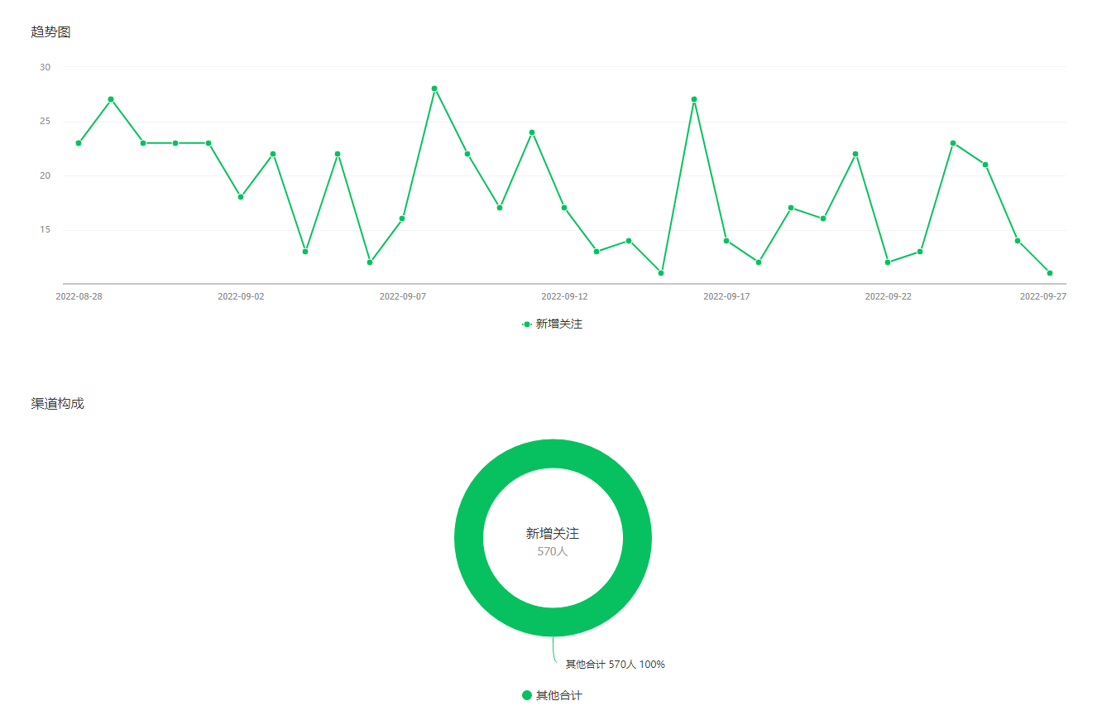Click the 新增关注 title inside the donut
The image size is (1102, 725).
[x=553, y=534]
